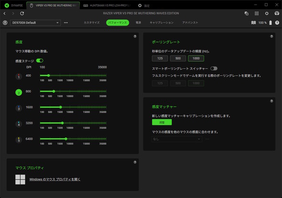Go back with the left arrow
Screen dimensions: 282x198
pos(4,13)
